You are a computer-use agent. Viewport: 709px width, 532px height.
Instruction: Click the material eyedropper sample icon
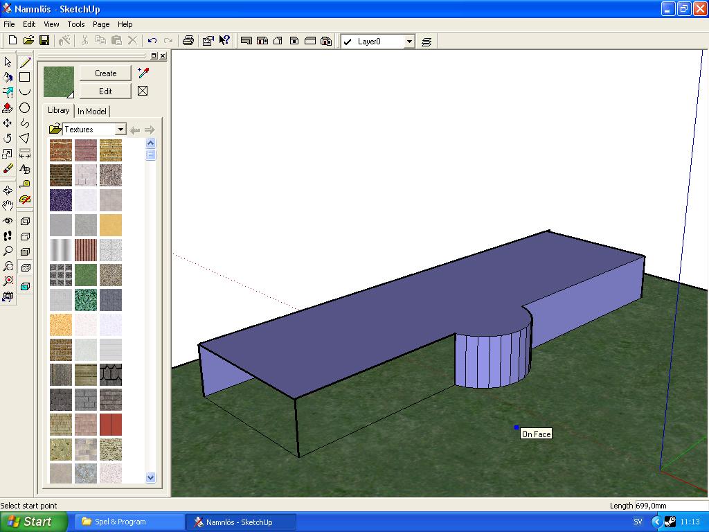143,73
